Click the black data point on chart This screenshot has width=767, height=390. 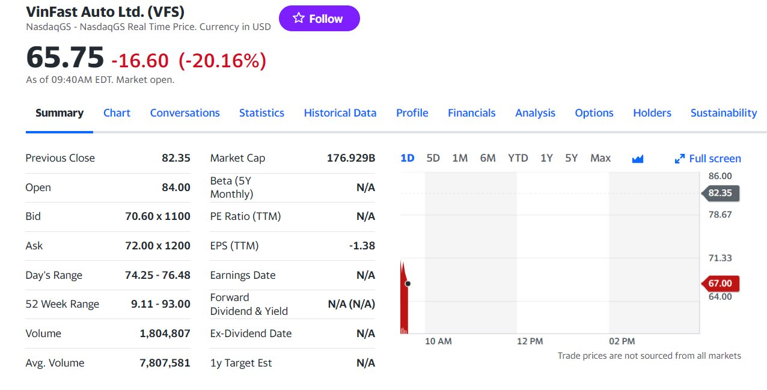(x=408, y=284)
